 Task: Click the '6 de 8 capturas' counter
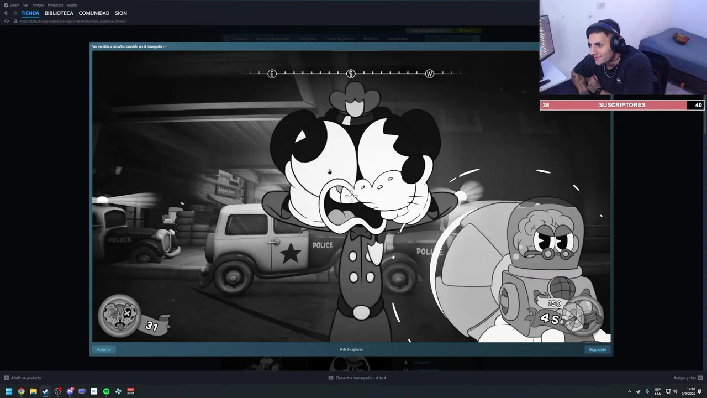(351, 349)
